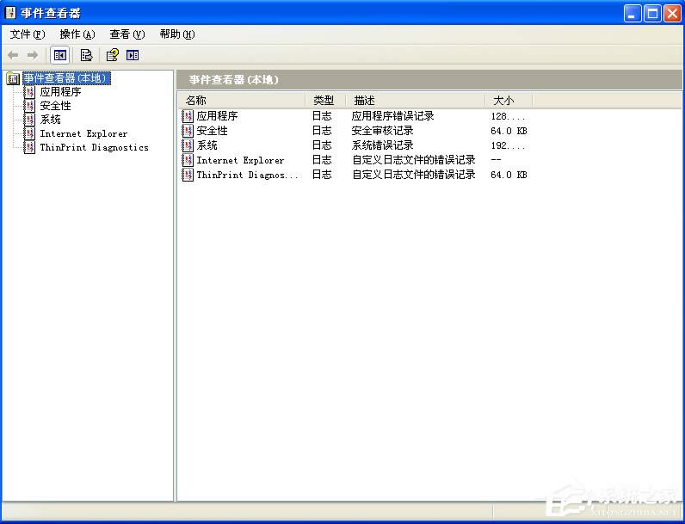The height and width of the screenshot is (524, 685).
Task: Click the forward arrow toolbar icon
Action: 33,55
